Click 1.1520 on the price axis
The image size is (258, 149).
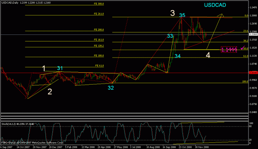tap(253, 48)
